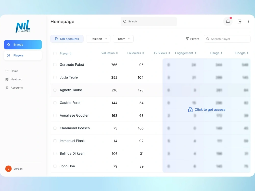Viewport: 255px width, 191px height.
Task: Click the funnel icon next to Filters
Action: (x=187, y=39)
